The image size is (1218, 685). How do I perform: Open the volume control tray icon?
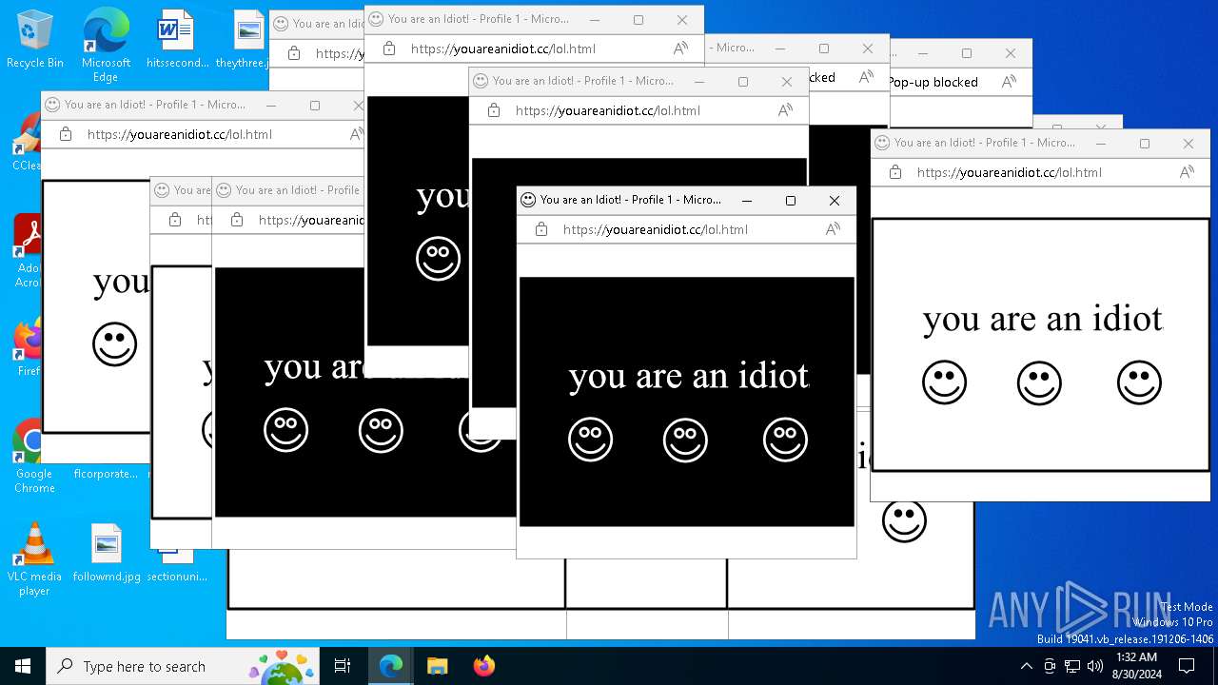point(1095,666)
